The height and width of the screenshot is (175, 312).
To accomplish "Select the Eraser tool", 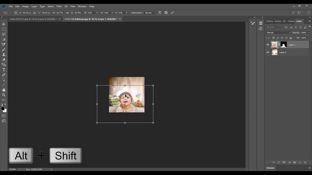I will [x=3, y=59].
